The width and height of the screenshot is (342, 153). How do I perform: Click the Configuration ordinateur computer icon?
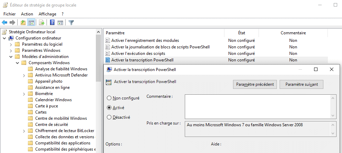tap(11, 38)
